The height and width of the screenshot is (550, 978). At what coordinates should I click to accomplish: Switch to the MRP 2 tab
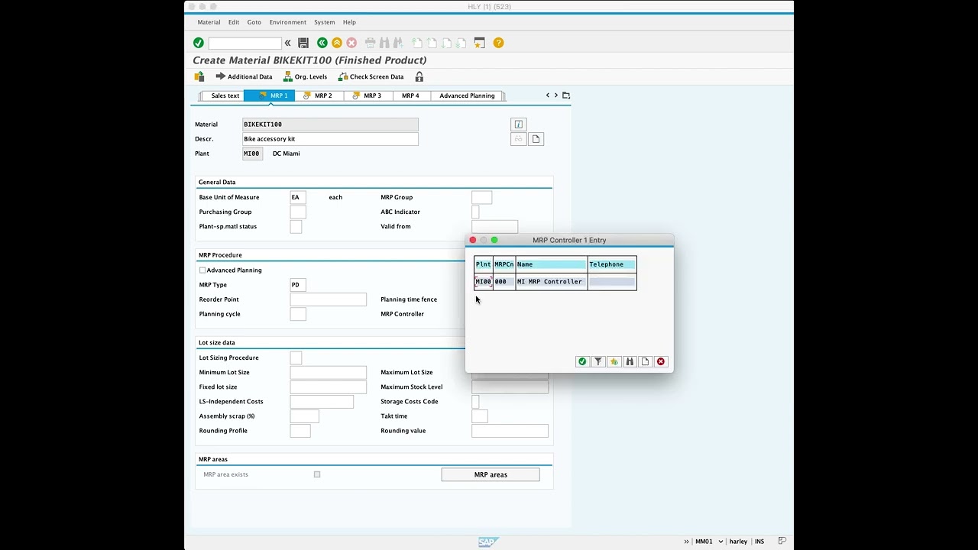click(x=319, y=95)
